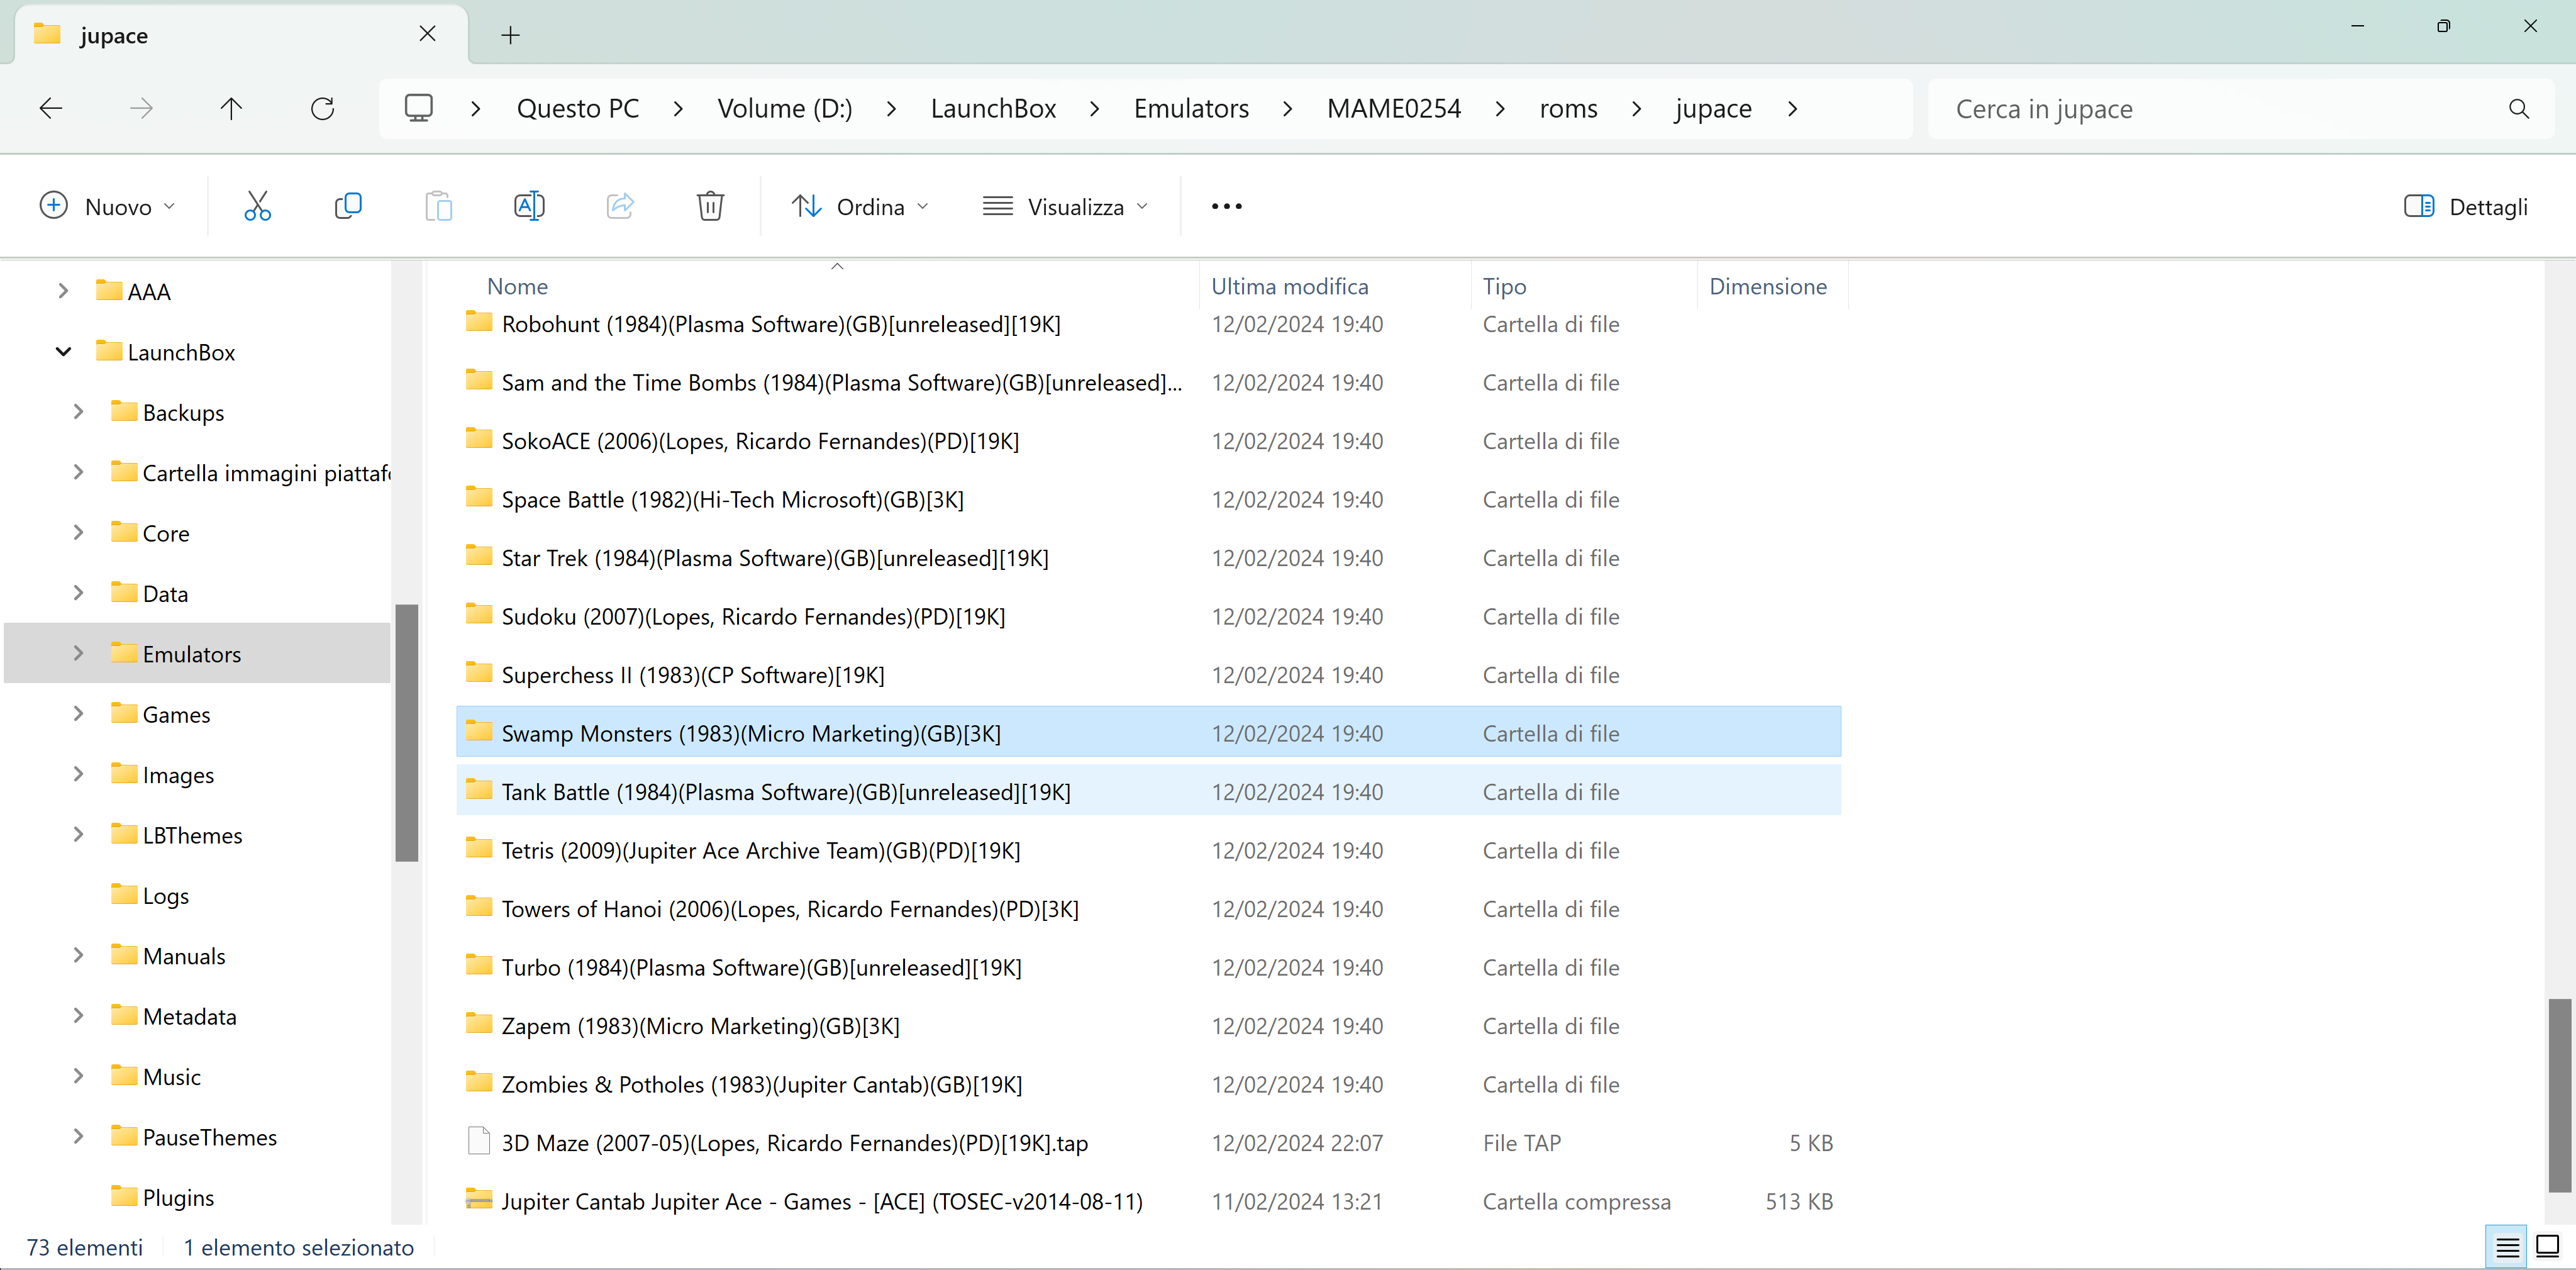
Task: Select Zombies & Potholes (1983) folder
Action: (1148, 1084)
